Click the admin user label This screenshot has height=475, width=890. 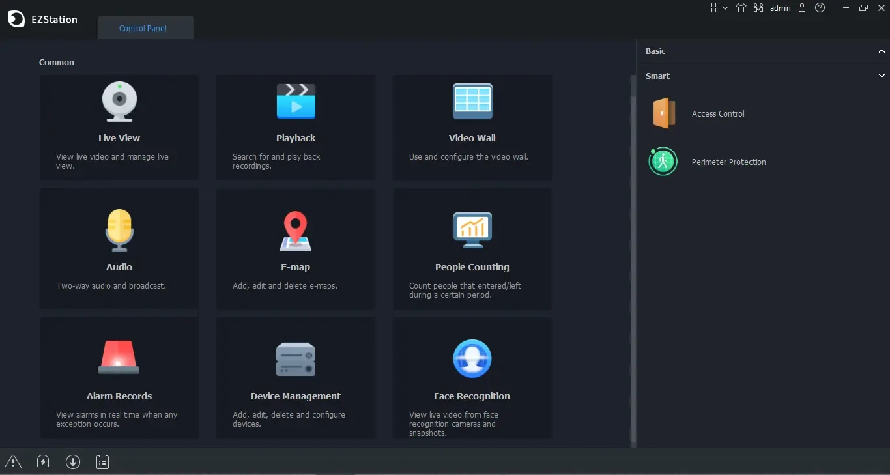click(x=780, y=8)
